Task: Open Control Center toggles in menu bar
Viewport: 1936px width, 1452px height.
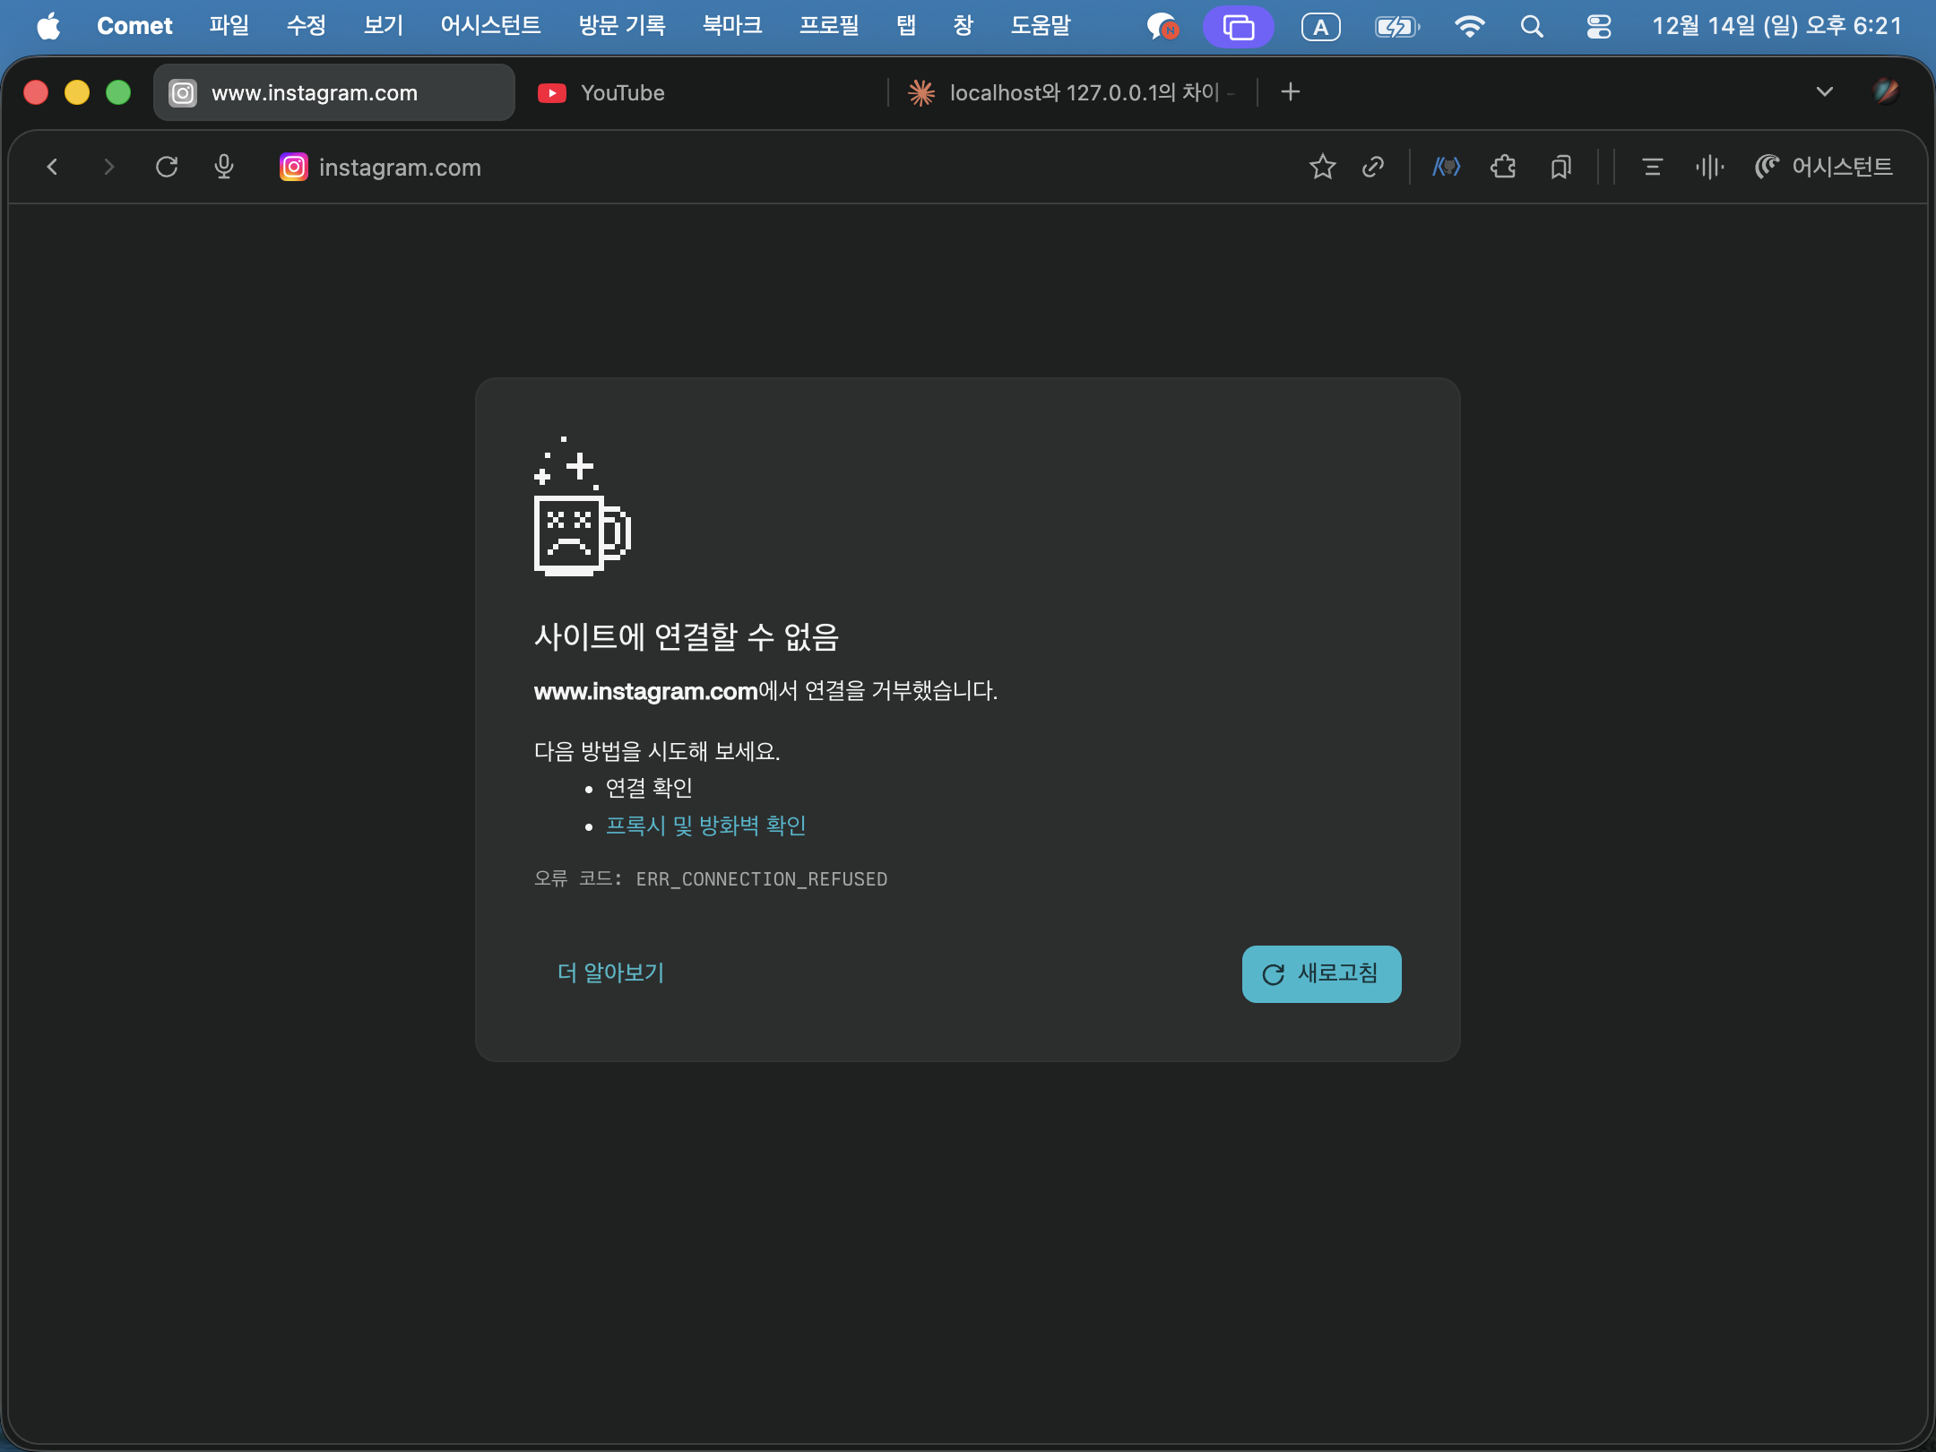Action: click(x=1599, y=27)
